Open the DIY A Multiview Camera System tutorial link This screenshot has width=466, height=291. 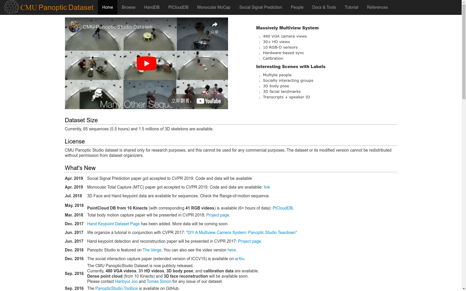[241, 233]
